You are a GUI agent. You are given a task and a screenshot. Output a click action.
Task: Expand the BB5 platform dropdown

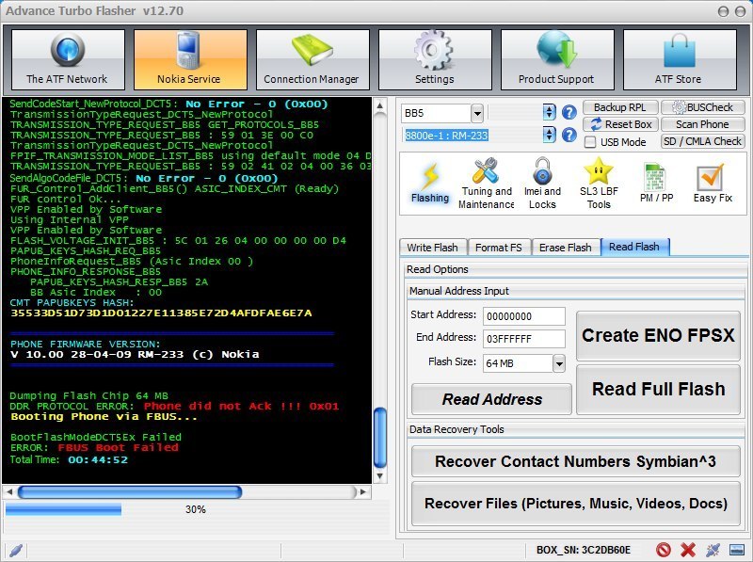point(476,113)
